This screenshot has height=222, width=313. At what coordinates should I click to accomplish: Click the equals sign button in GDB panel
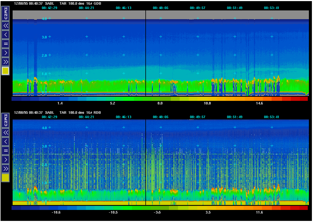click(5, 44)
